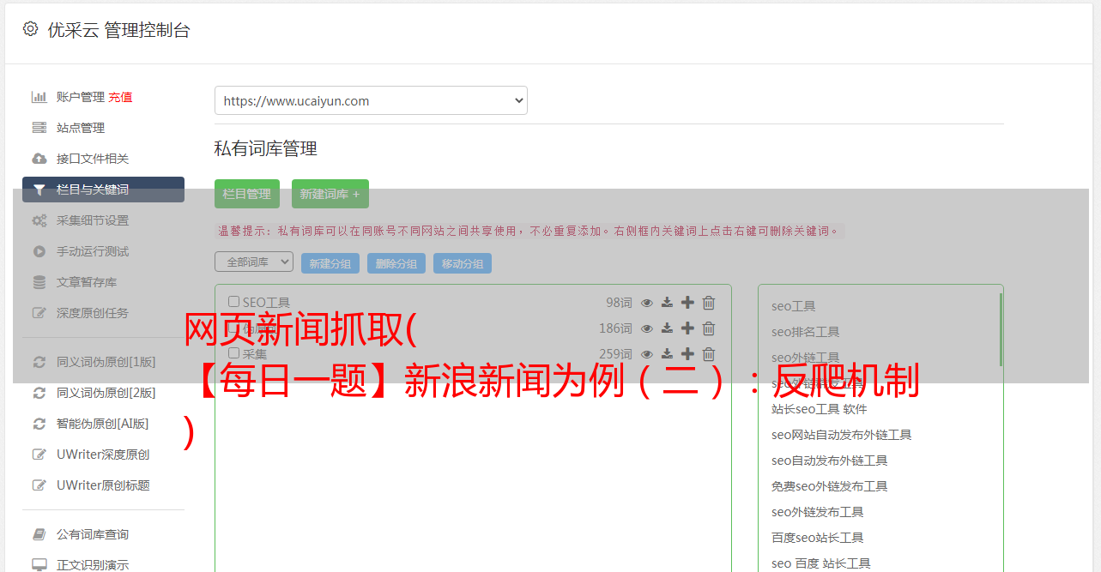This screenshot has height=572, width=1101.
Task: Click the refresh icon for 智能伪原创[AI版]
Action: click(39, 424)
